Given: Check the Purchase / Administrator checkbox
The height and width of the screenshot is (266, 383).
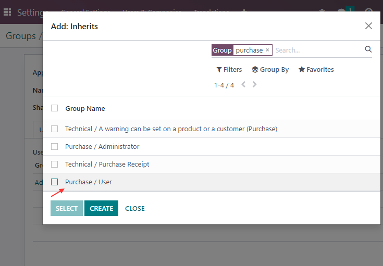Looking at the screenshot, I should coord(55,146).
